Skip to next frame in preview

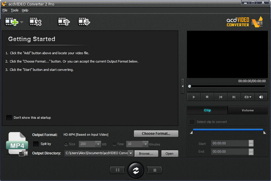(234, 97)
